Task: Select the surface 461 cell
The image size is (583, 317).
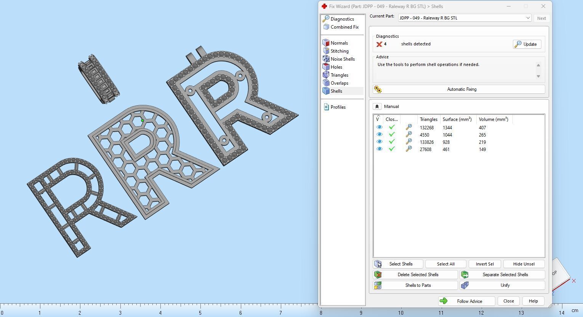Action: pos(446,150)
